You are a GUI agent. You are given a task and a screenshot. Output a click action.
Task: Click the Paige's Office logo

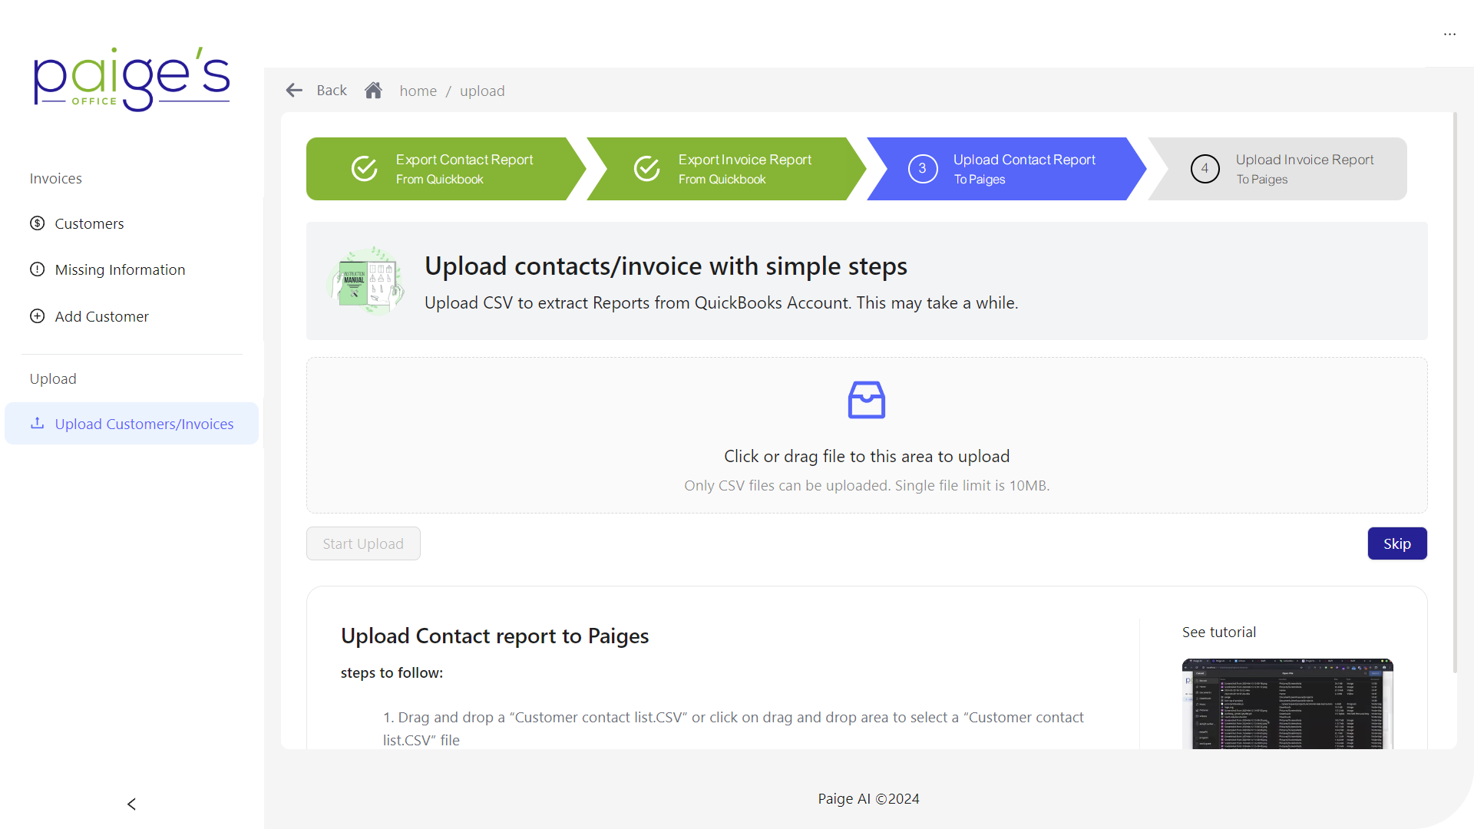pyautogui.click(x=131, y=78)
